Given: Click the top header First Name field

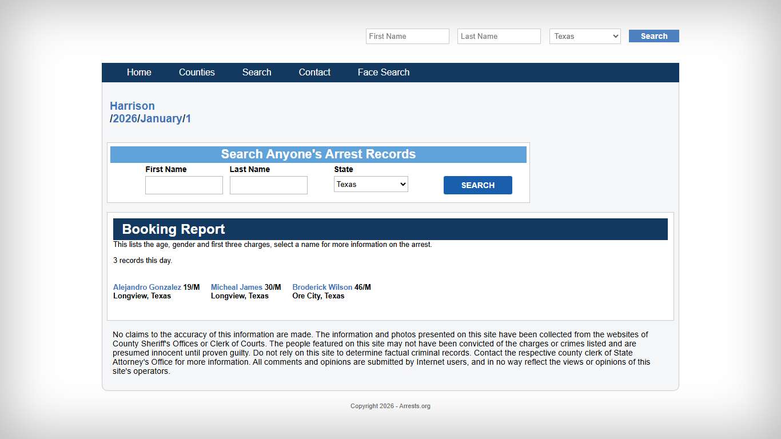Looking at the screenshot, I should 407,36.
